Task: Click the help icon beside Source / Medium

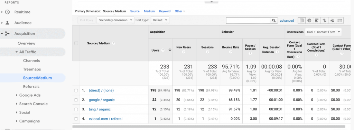Action: pos(113,43)
